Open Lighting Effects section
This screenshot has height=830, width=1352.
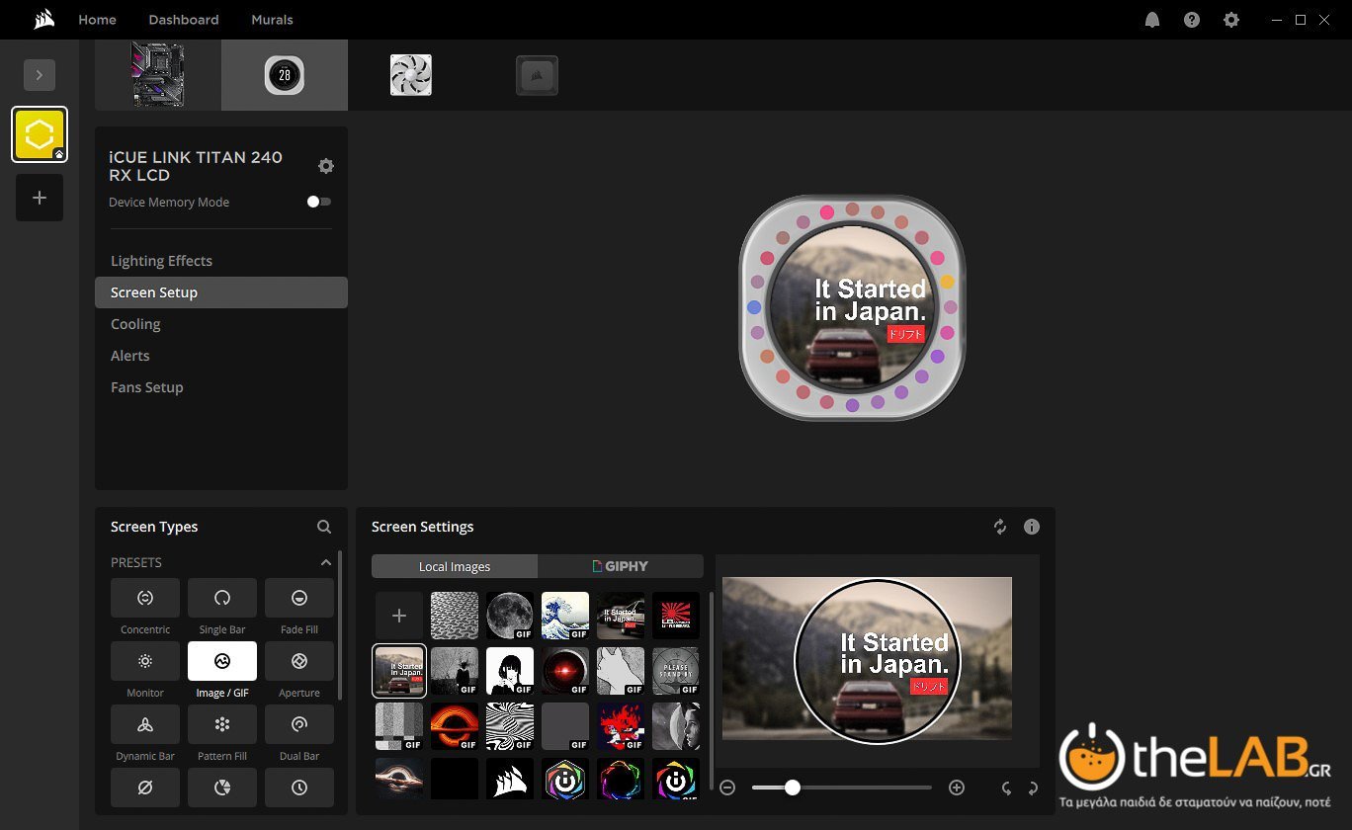coord(161,261)
